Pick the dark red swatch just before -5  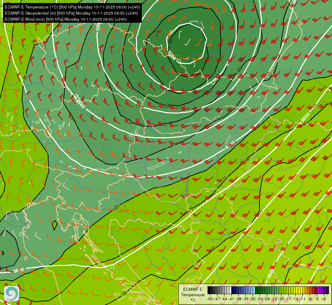(x=316, y=290)
